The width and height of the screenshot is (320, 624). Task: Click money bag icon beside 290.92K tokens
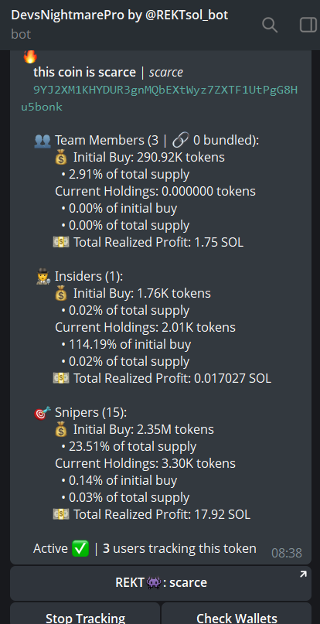[x=61, y=158]
